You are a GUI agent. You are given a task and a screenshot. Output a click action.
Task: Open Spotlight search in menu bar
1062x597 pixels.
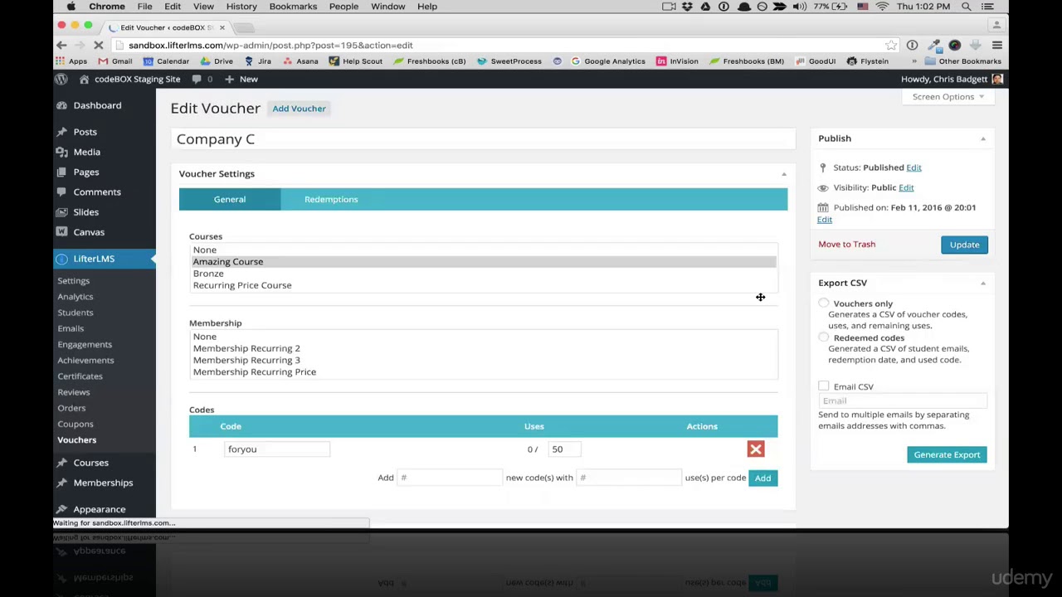pyautogui.click(x=967, y=7)
